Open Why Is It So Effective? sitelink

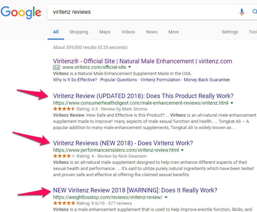tap(75, 80)
